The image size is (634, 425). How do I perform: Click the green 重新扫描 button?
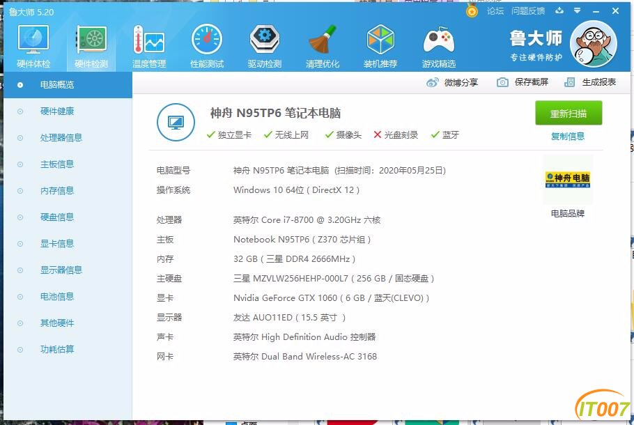click(569, 114)
